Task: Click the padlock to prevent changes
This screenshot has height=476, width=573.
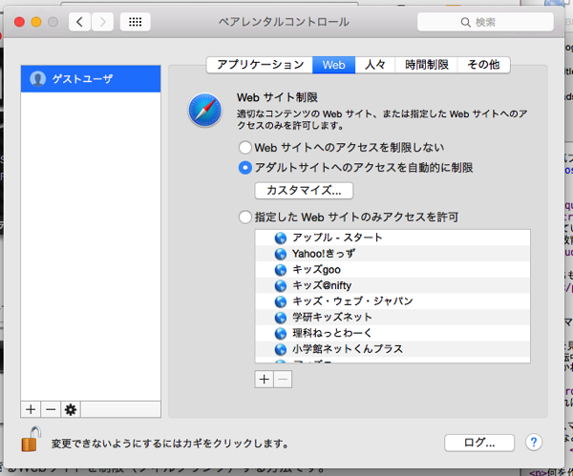Action: pyautogui.click(x=31, y=439)
